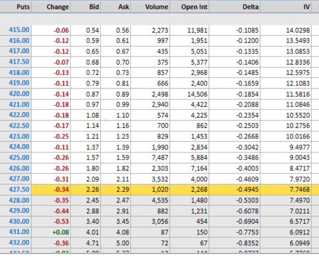The width and height of the screenshot is (319, 257).
Task: Select bid 2.26 in highlighted row
Action: pyautogui.click(x=93, y=189)
